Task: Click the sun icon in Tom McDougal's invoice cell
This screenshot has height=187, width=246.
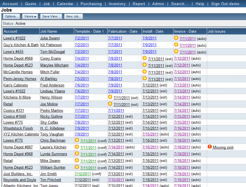Action: (176, 51)
